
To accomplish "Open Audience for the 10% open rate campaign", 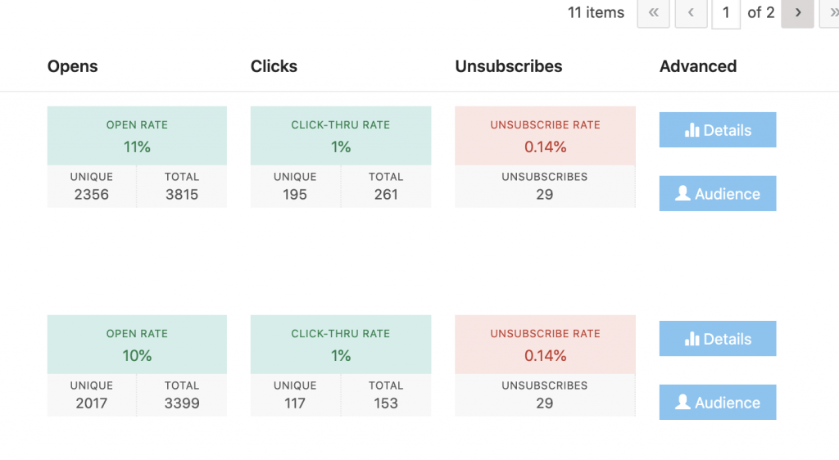I will (x=718, y=403).
